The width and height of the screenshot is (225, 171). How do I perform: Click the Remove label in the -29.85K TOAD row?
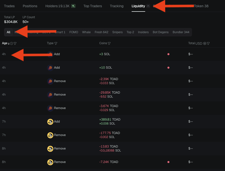60,94
